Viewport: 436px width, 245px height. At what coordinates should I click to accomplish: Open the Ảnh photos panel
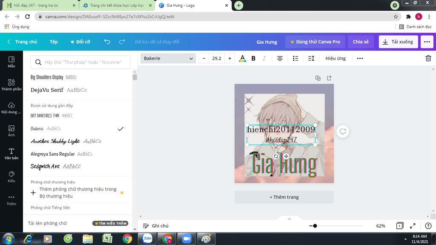11,131
